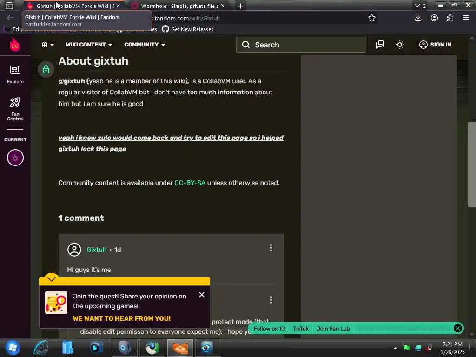Open the tab manager icon
Image resolution: width=476 pixels, height=357 pixels.
tap(9, 6)
